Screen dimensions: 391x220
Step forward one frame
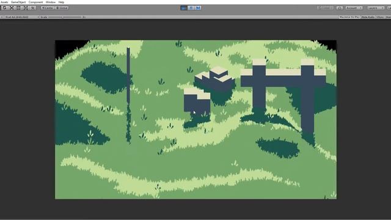coord(198,8)
